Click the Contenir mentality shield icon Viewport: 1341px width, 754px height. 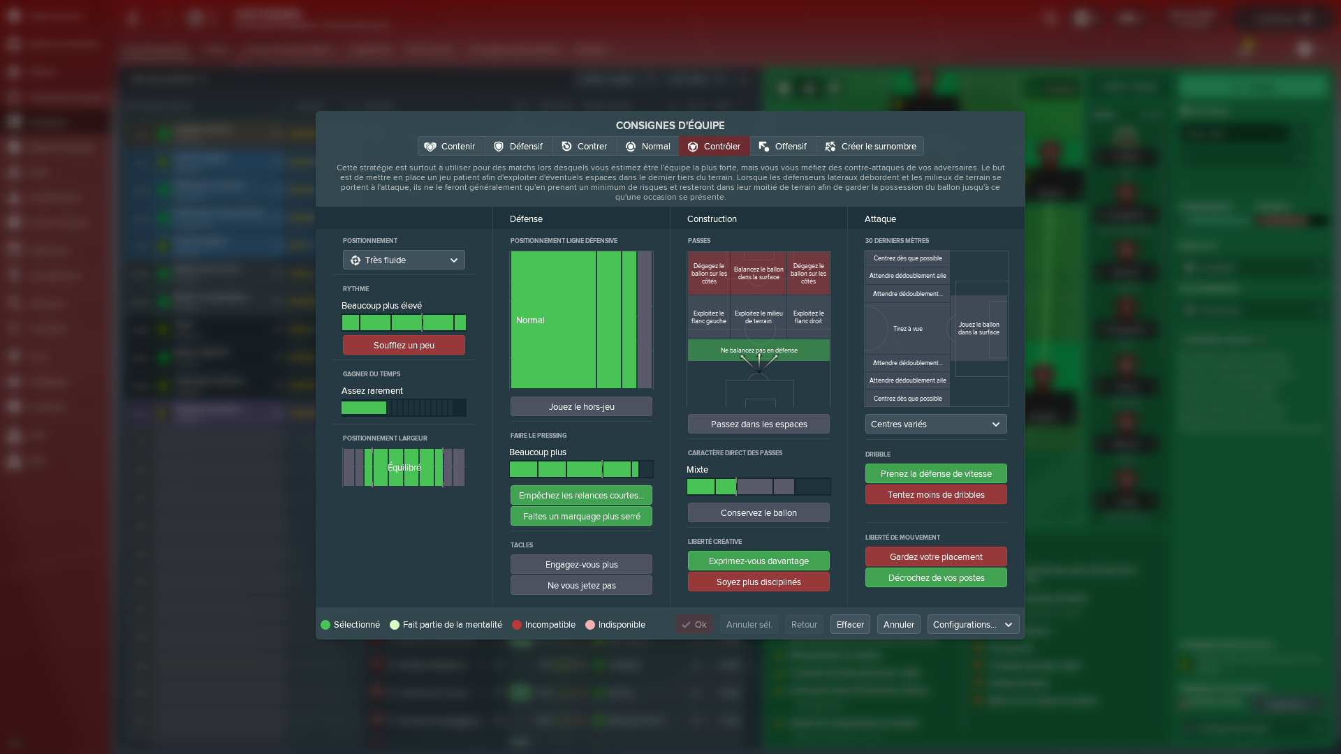[x=430, y=147]
